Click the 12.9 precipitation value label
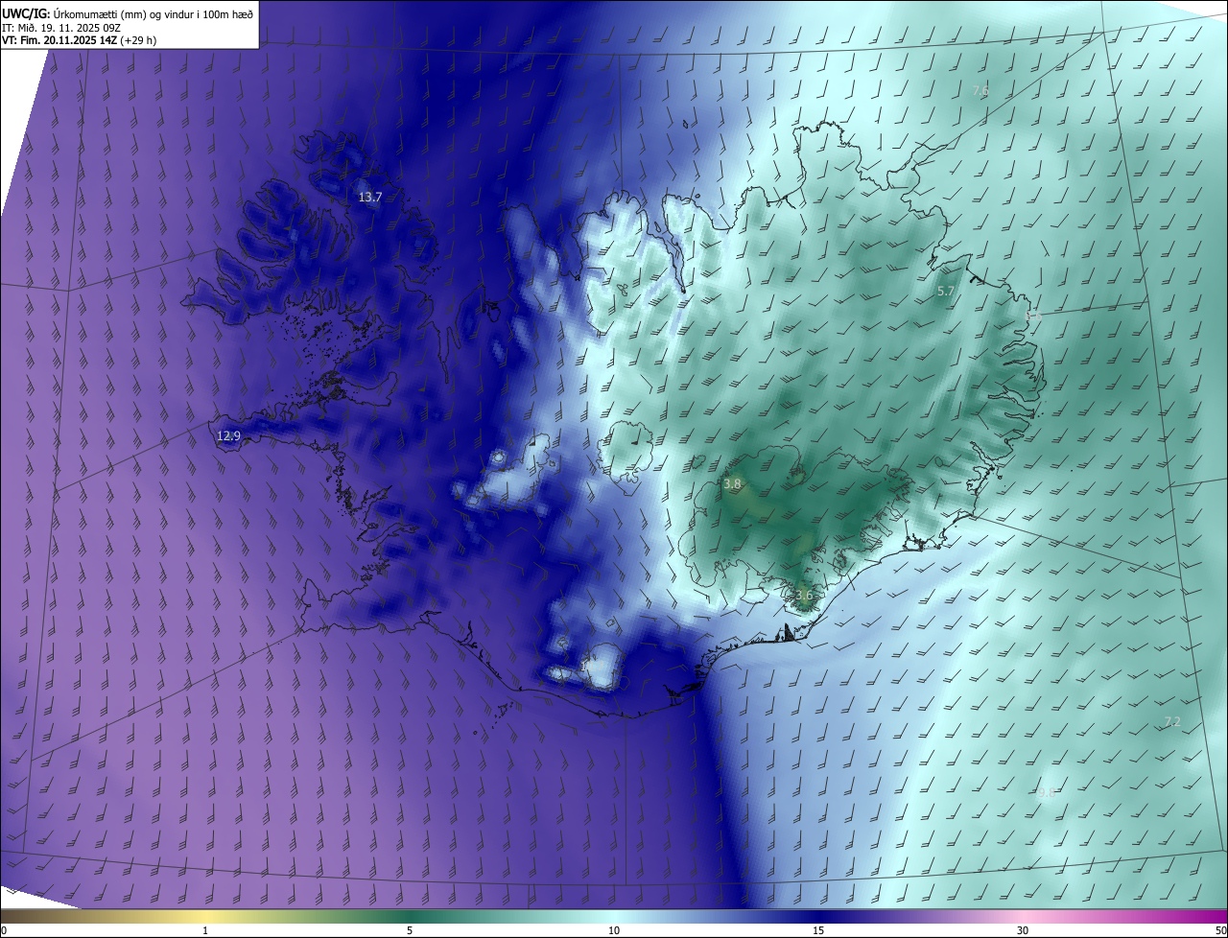Screen dimensions: 1228x938 [x=228, y=435]
